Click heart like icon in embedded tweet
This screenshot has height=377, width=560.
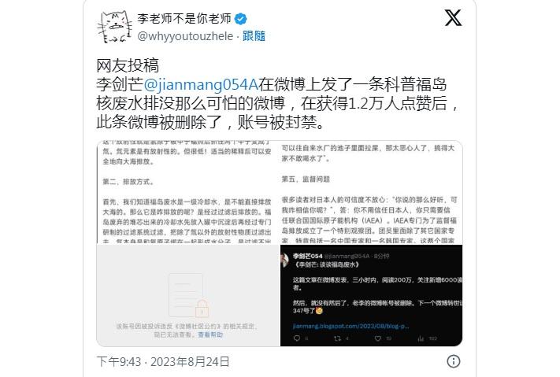tap(378, 338)
